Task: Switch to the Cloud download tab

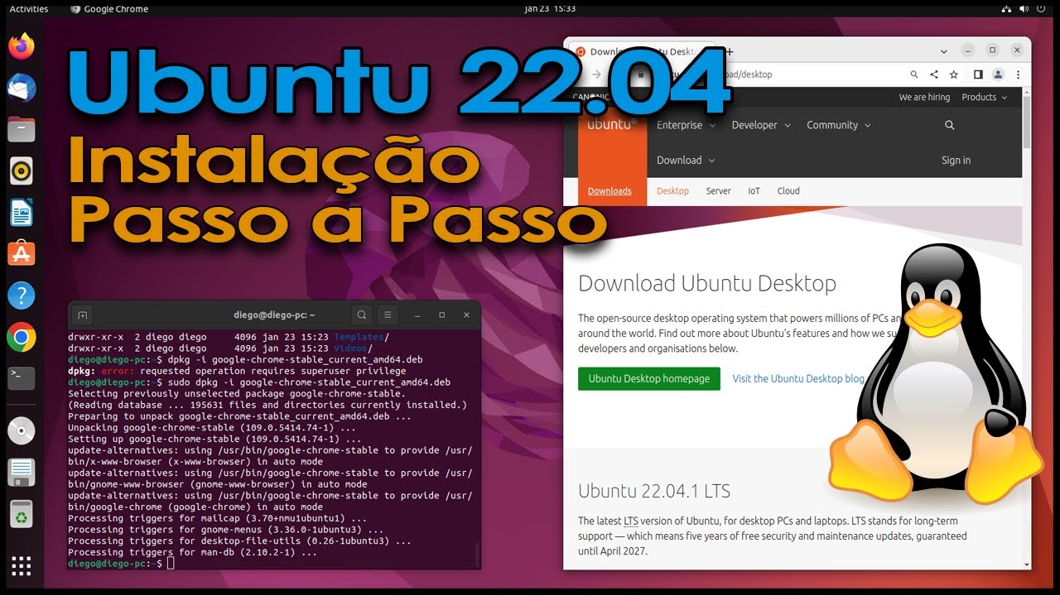Action: pos(788,191)
